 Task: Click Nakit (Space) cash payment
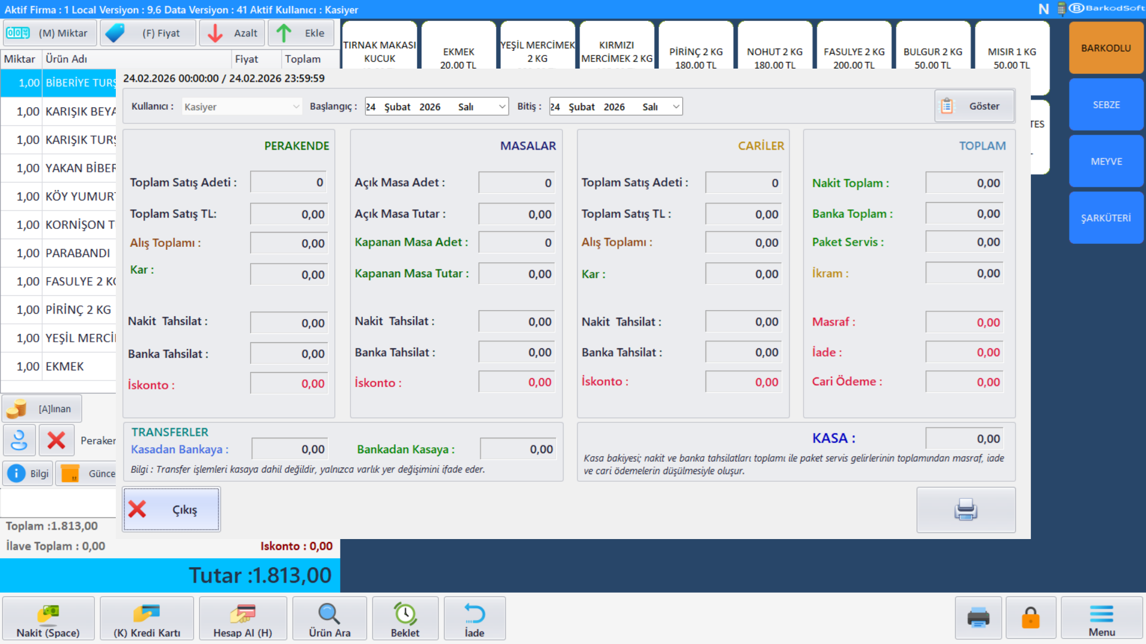coord(48,619)
